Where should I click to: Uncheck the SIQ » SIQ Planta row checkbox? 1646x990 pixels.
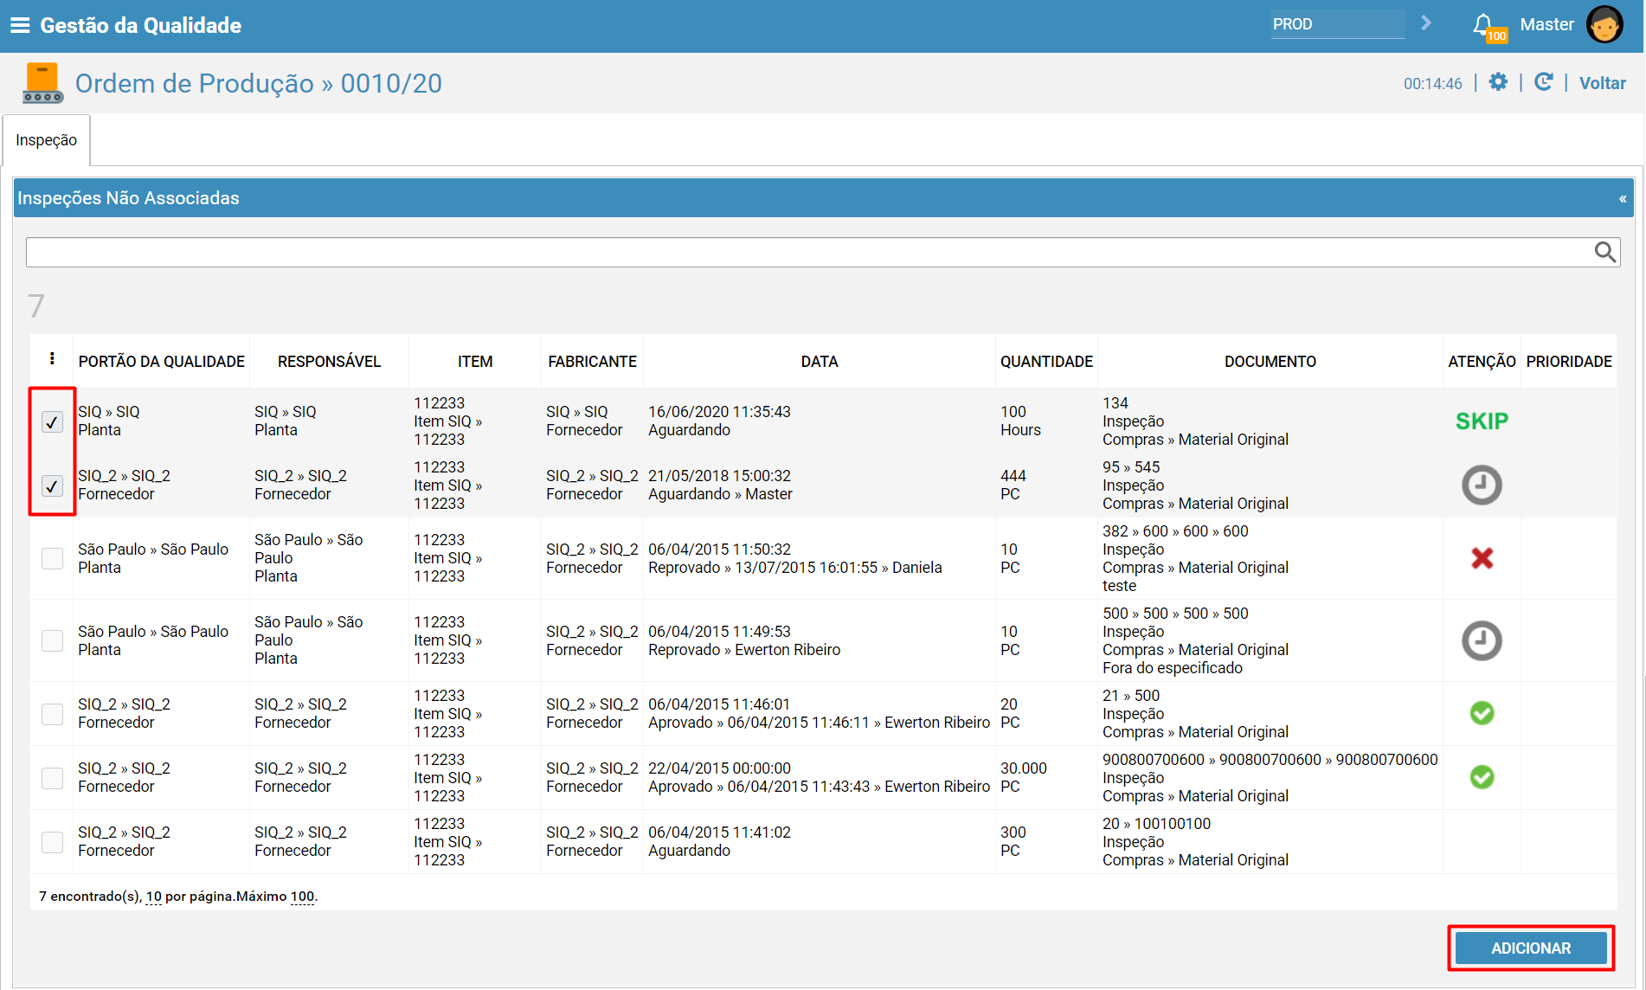[x=52, y=421]
